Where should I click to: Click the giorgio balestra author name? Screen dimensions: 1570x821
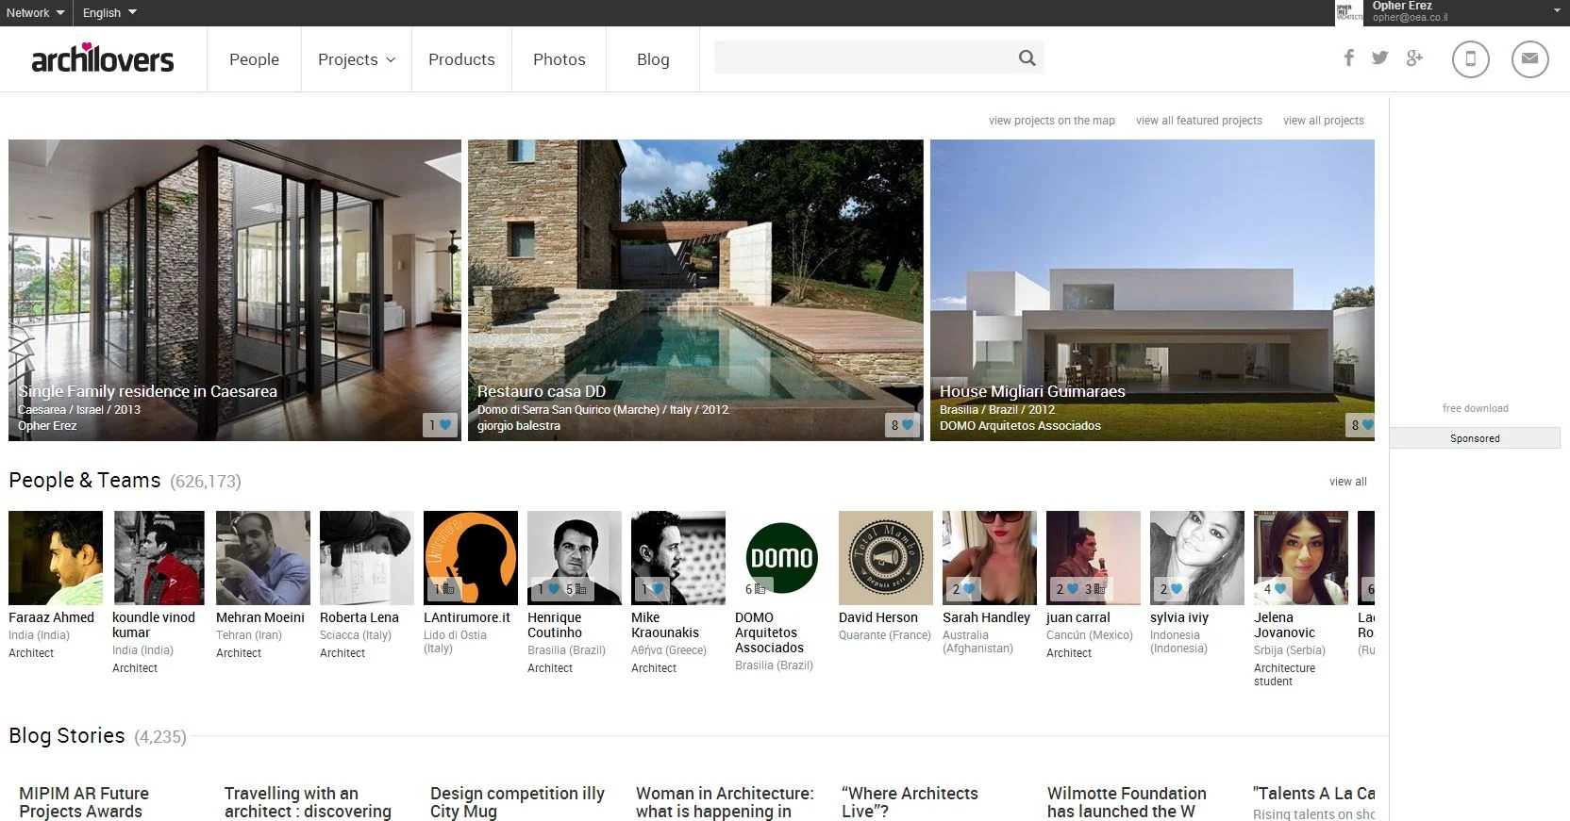[x=518, y=426]
